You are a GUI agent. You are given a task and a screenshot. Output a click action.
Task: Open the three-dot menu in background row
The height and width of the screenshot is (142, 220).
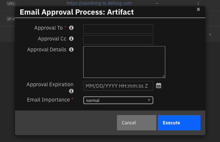198,3
